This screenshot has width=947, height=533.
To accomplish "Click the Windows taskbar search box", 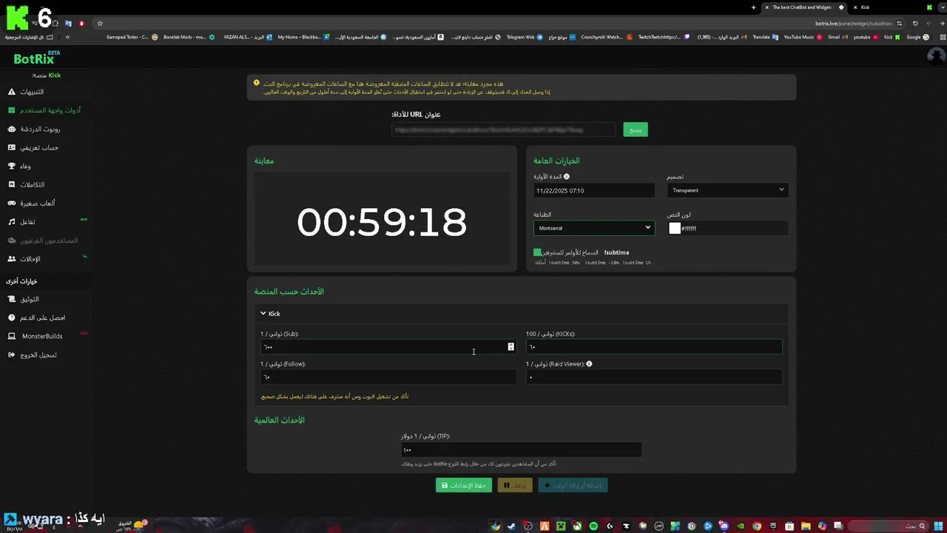I will 889,526.
